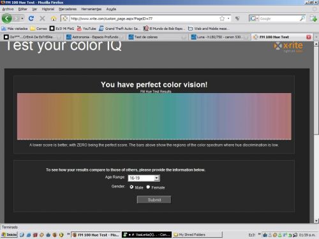The width and height of the screenshot is (319, 239).
Task: Open the Ver menu
Action: (x=34, y=9)
